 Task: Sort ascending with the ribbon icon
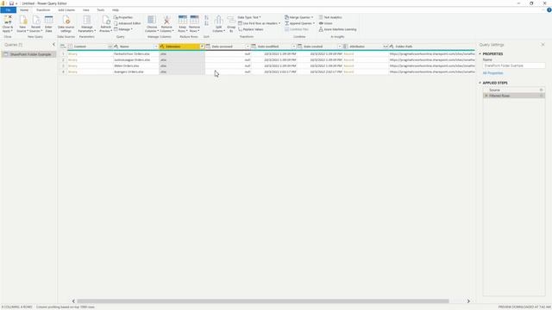click(x=207, y=17)
